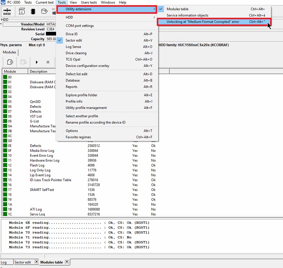The width and height of the screenshot is (283, 268).
Task: Open the Current test menu
Action: [45, 2]
